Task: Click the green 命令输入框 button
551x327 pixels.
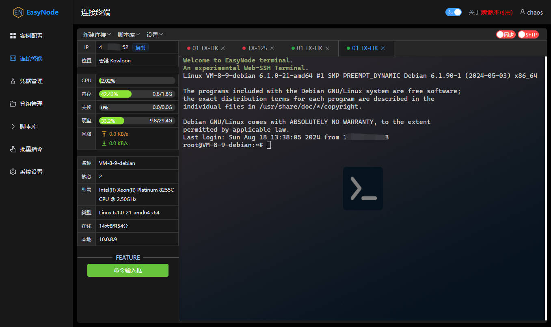Action: [x=128, y=270]
